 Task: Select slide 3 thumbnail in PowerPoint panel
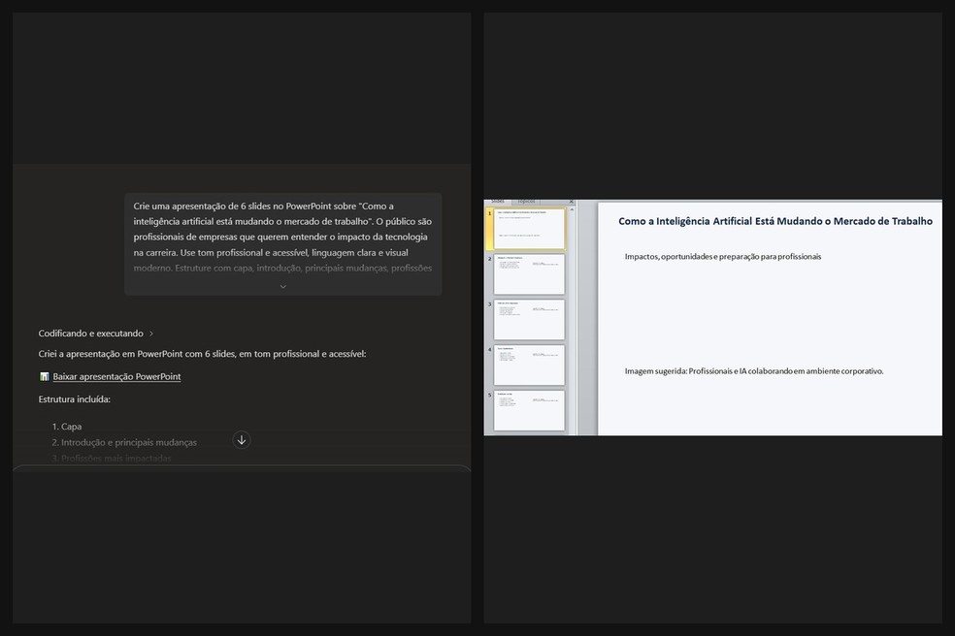tap(529, 320)
